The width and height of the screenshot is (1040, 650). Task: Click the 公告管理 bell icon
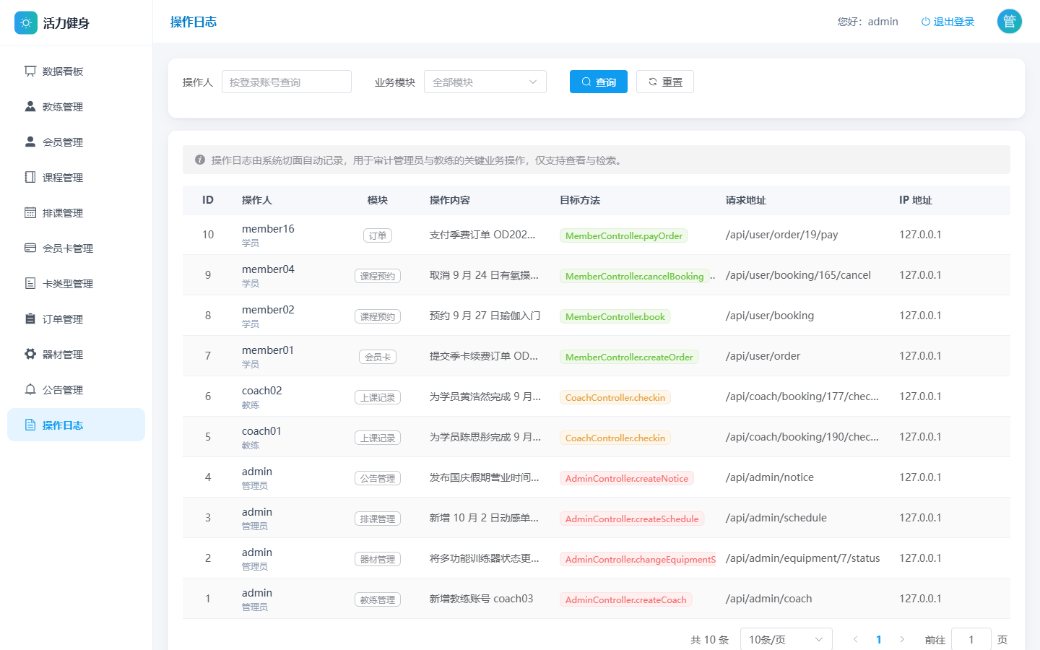(30, 389)
